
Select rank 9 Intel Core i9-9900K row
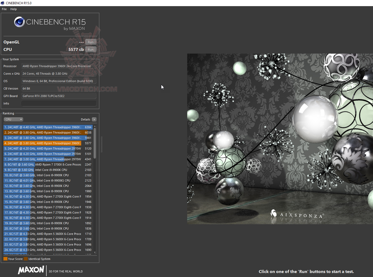(x=48, y=170)
